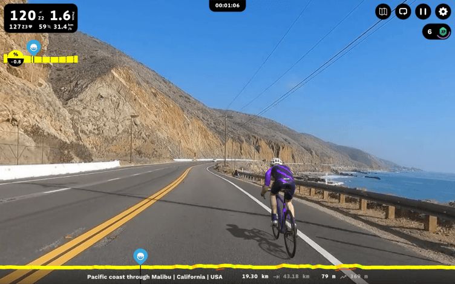Image resolution: width=455 pixels, height=284 pixels.
Task: Click the gradient percent -0.8 badge
Action: click(16, 58)
